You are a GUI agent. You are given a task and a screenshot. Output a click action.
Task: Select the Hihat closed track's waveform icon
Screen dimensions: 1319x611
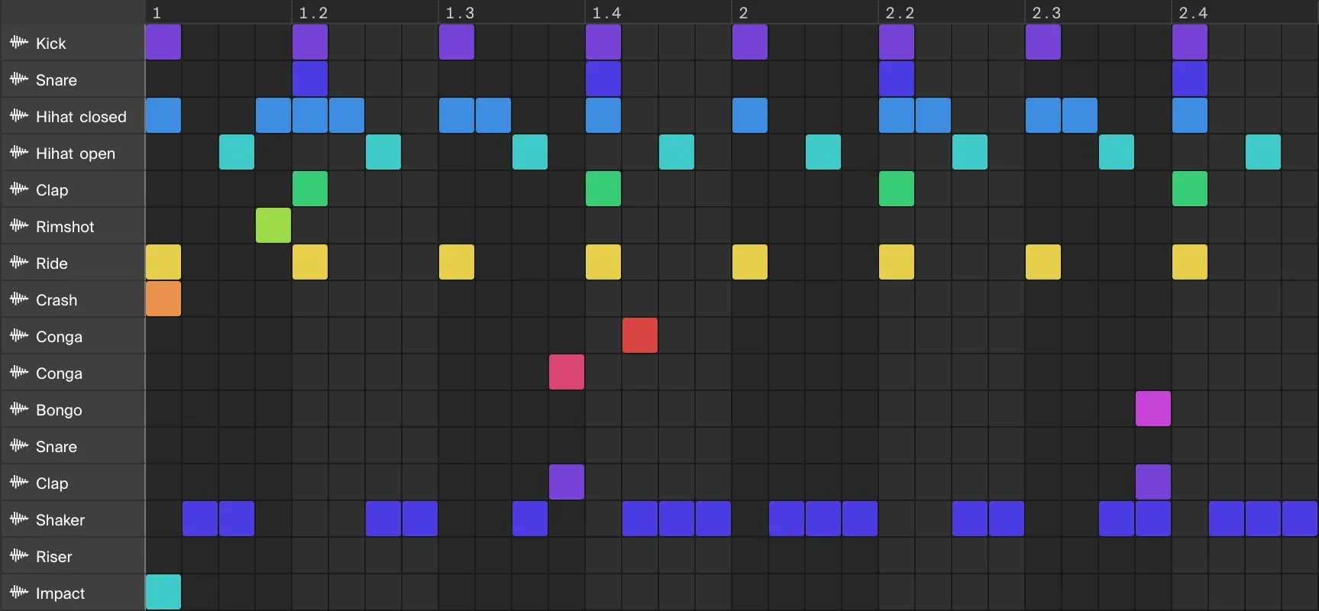(18, 116)
